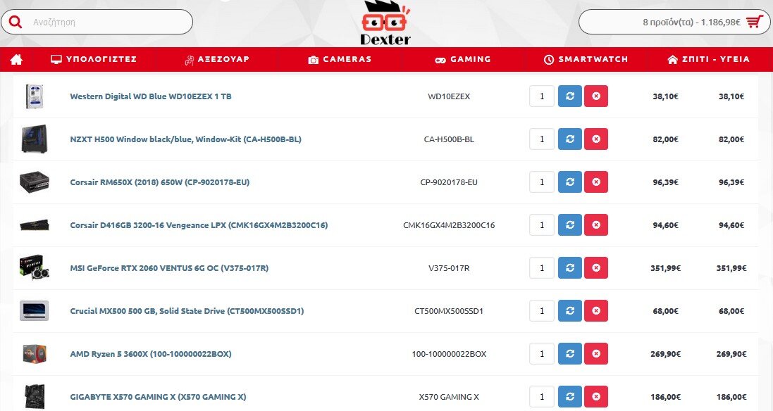Click the AMD Ryzen 5 box thumbnail
This screenshot has height=411, width=773.
[35, 354]
